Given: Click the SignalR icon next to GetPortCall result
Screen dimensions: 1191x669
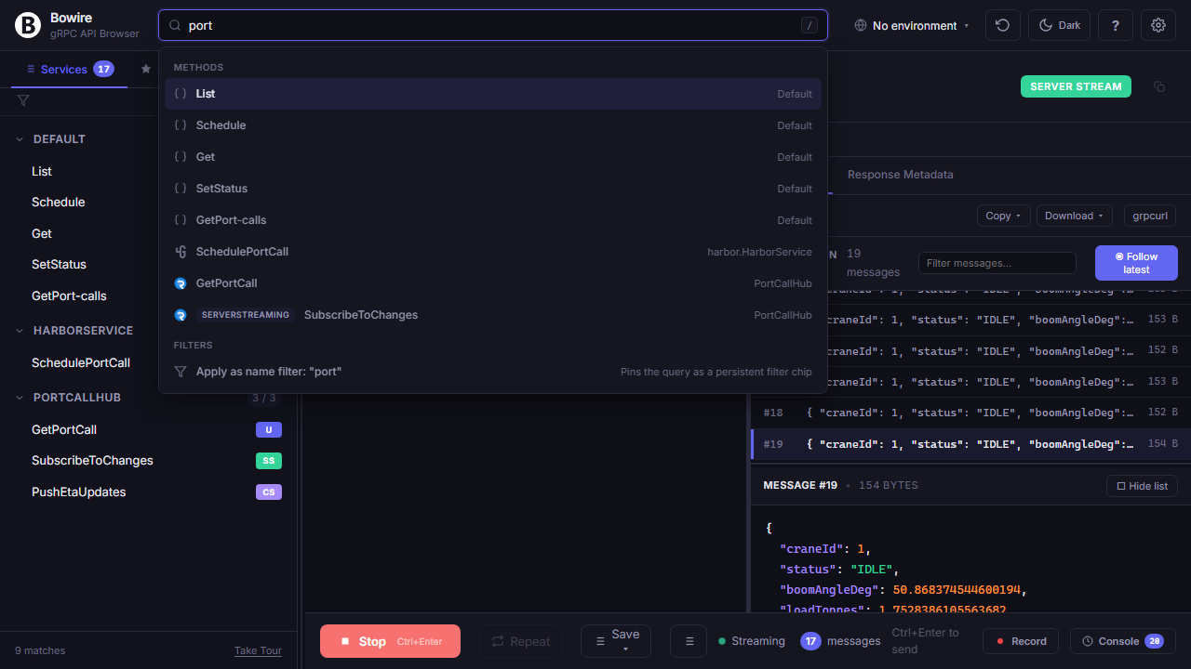Looking at the screenshot, I should (181, 283).
